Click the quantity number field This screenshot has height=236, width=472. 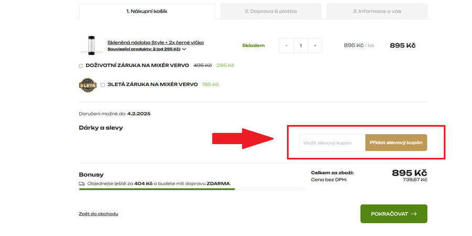point(301,46)
